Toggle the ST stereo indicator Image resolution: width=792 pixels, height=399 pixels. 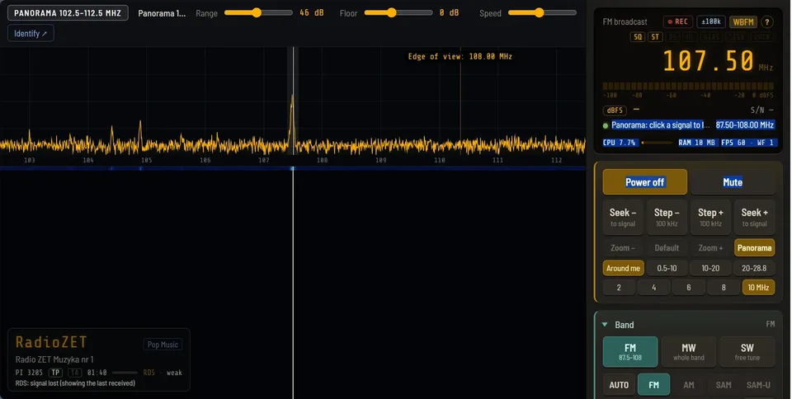[655, 37]
